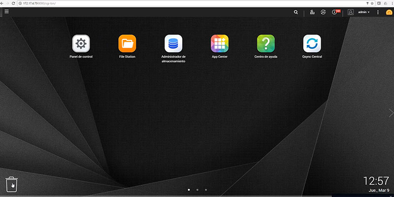Click the search magnifier in the top bar

(296, 12)
